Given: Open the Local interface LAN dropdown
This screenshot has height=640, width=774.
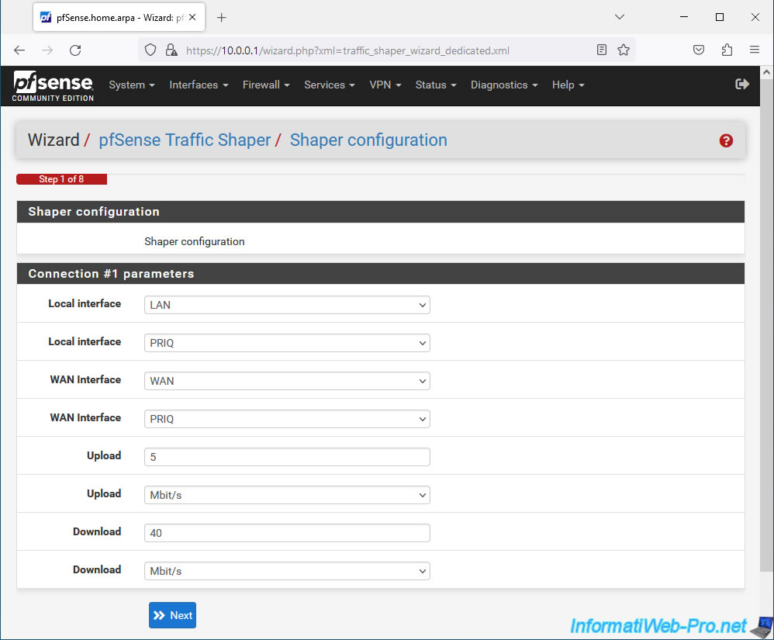Looking at the screenshot, I should coord(287,305).
